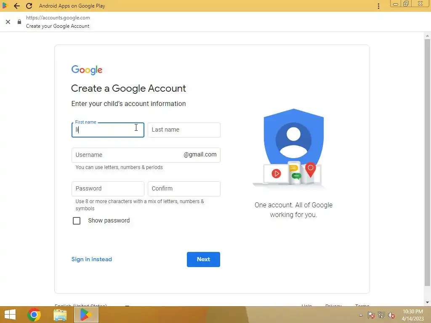Close the page with the X next to the URL

(8, 22)
